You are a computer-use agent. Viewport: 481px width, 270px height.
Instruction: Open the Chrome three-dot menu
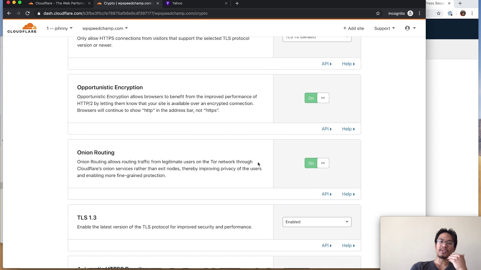[x=419, y=13]
